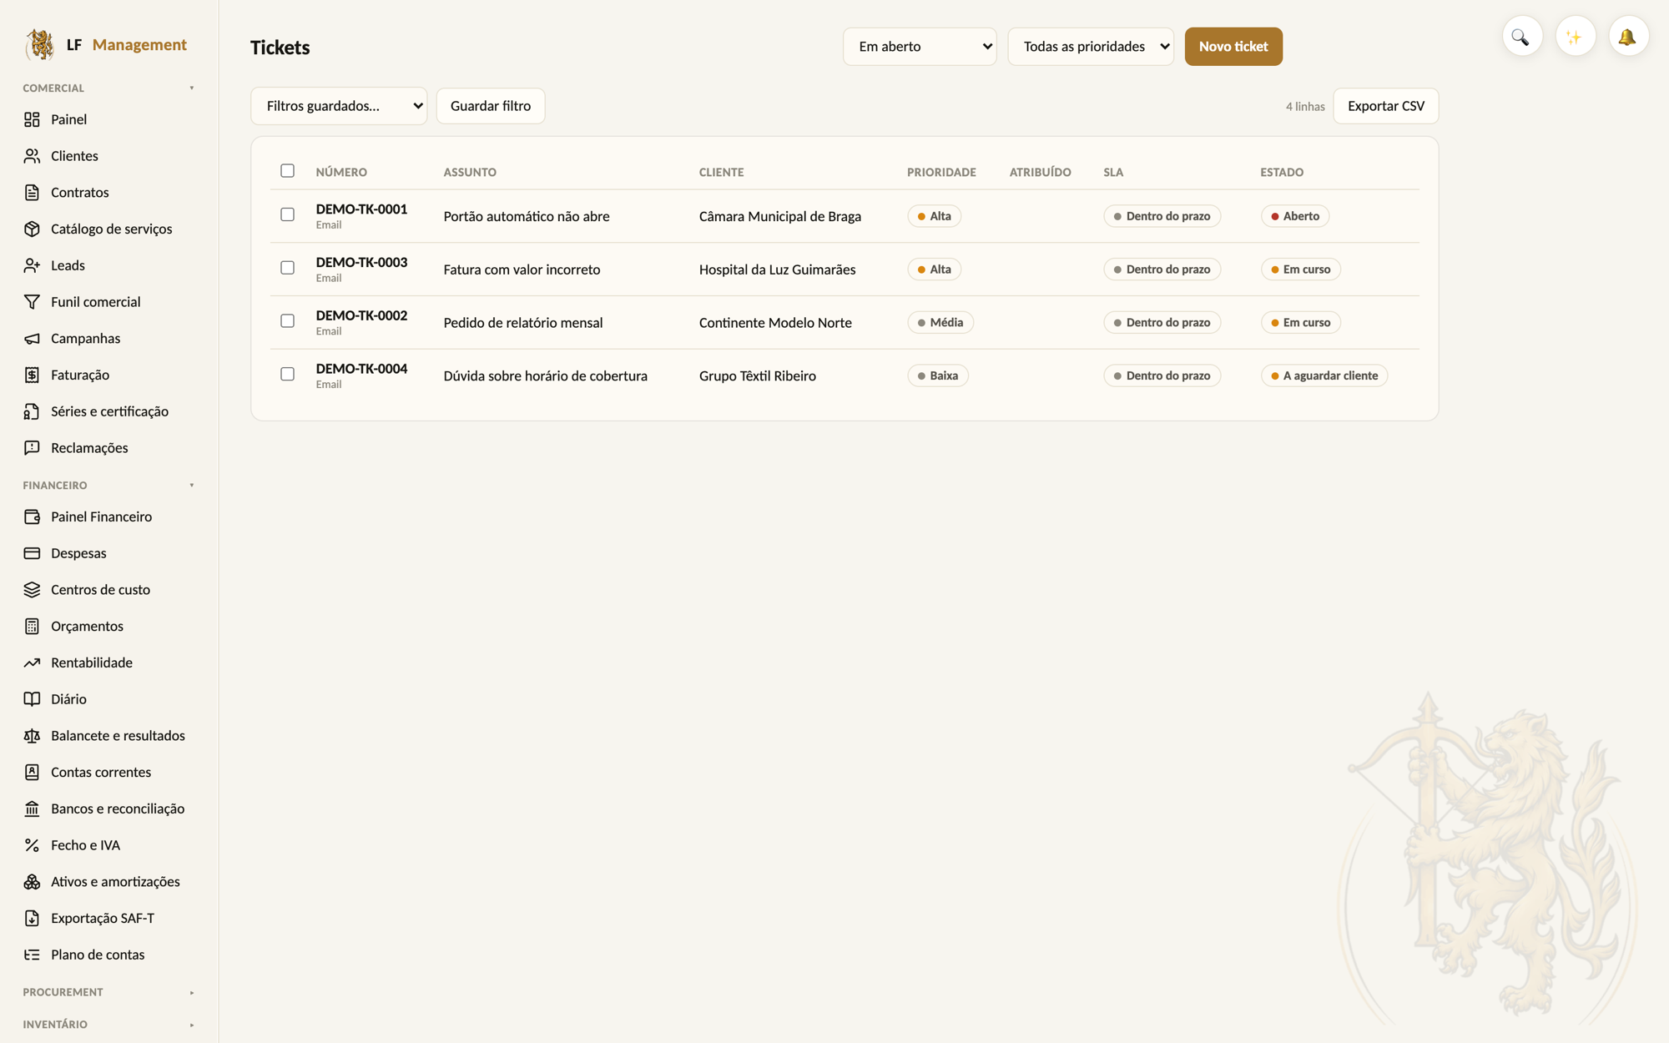
Task: Open ticket Dúvida sobre horário de cobertura
Action: click(x=545, y=376)
